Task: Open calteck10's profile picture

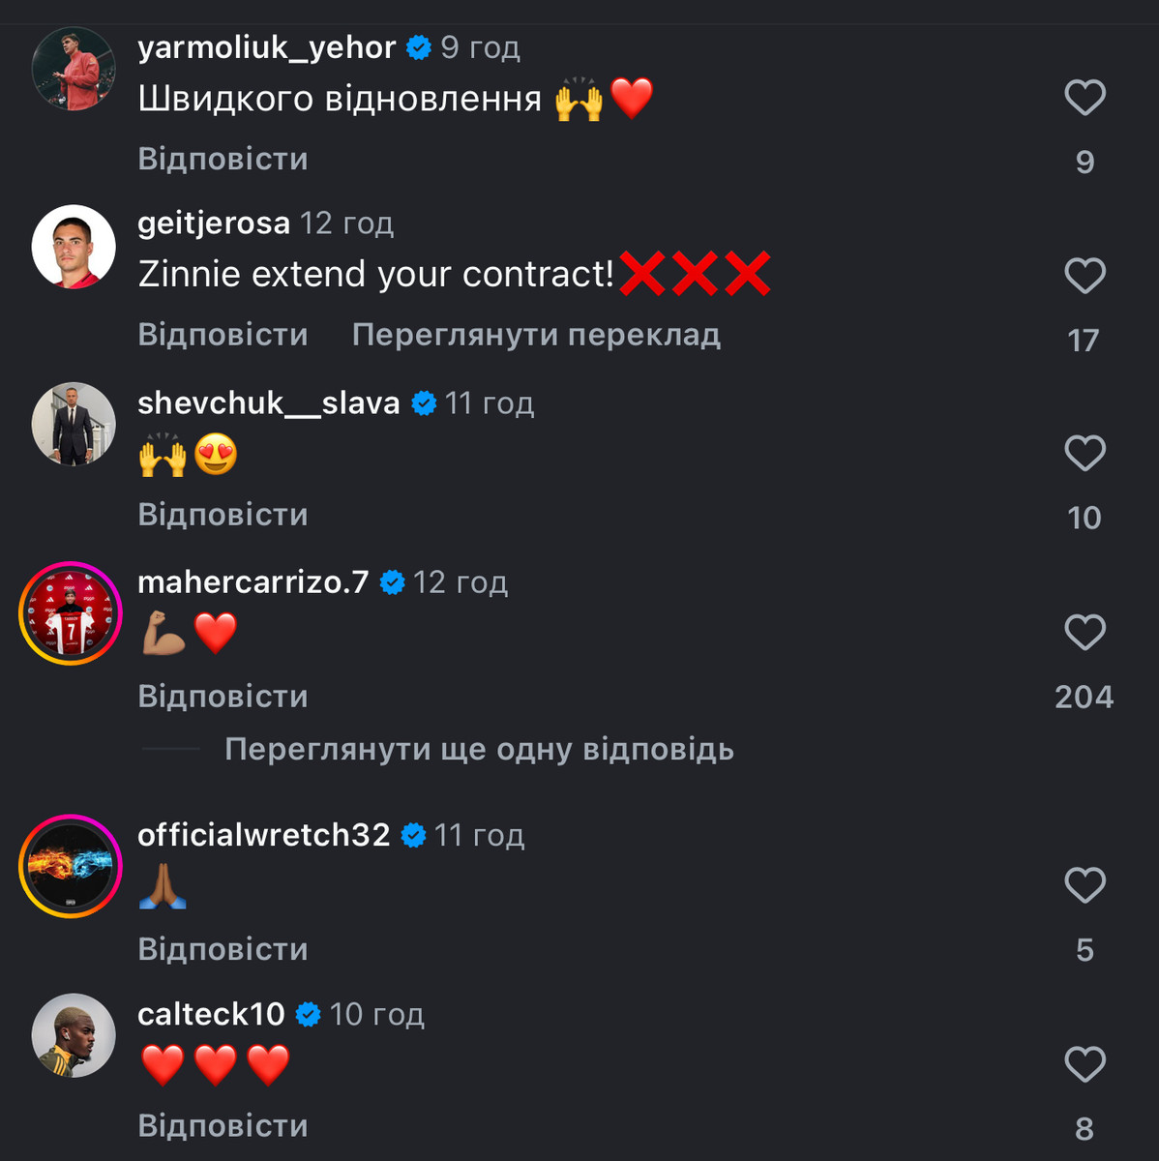Action: click(74, 1035)
